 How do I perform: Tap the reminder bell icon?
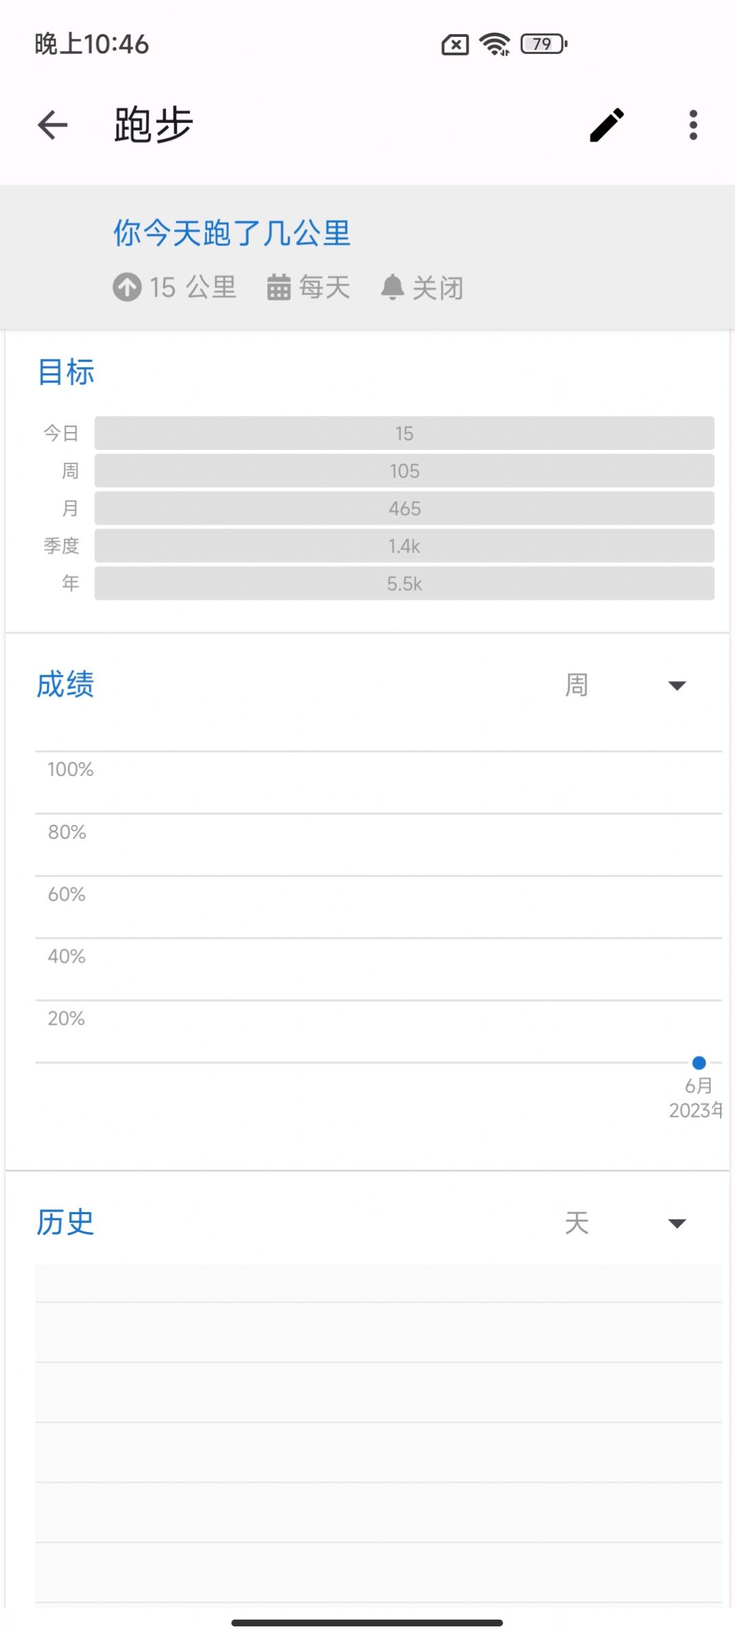(392, 287)
